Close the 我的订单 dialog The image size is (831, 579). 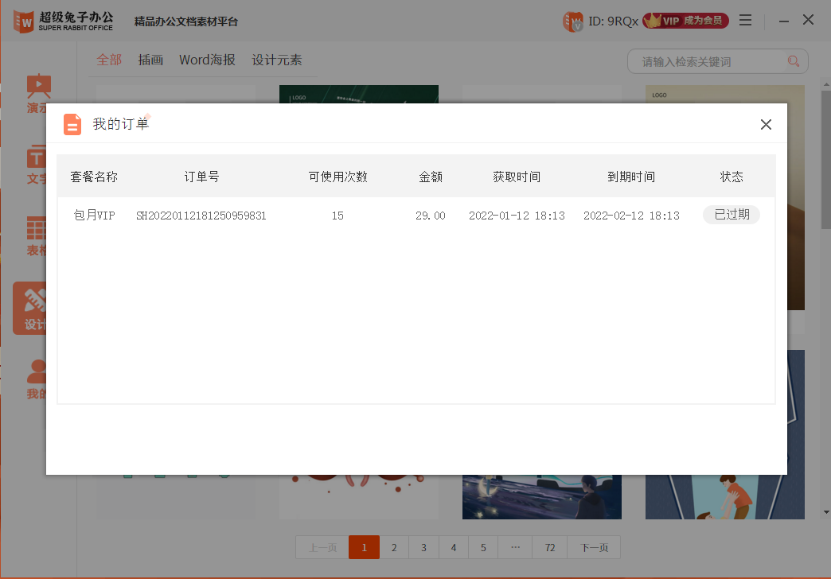766,125
